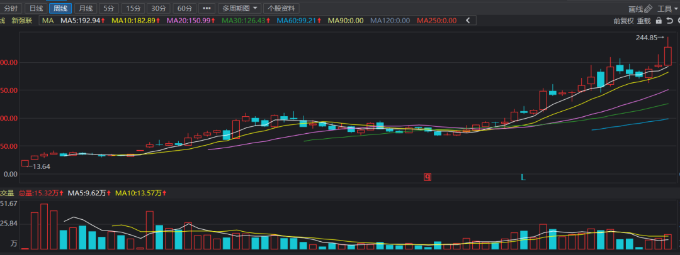Screen dimensions: 680x255
Task: Click the MA120:0.00 indicator value
Action: pyautogui.click(x=390, y=20)
